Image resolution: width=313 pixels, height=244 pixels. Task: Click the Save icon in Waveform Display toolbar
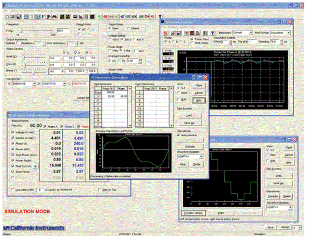pos(179,33)
